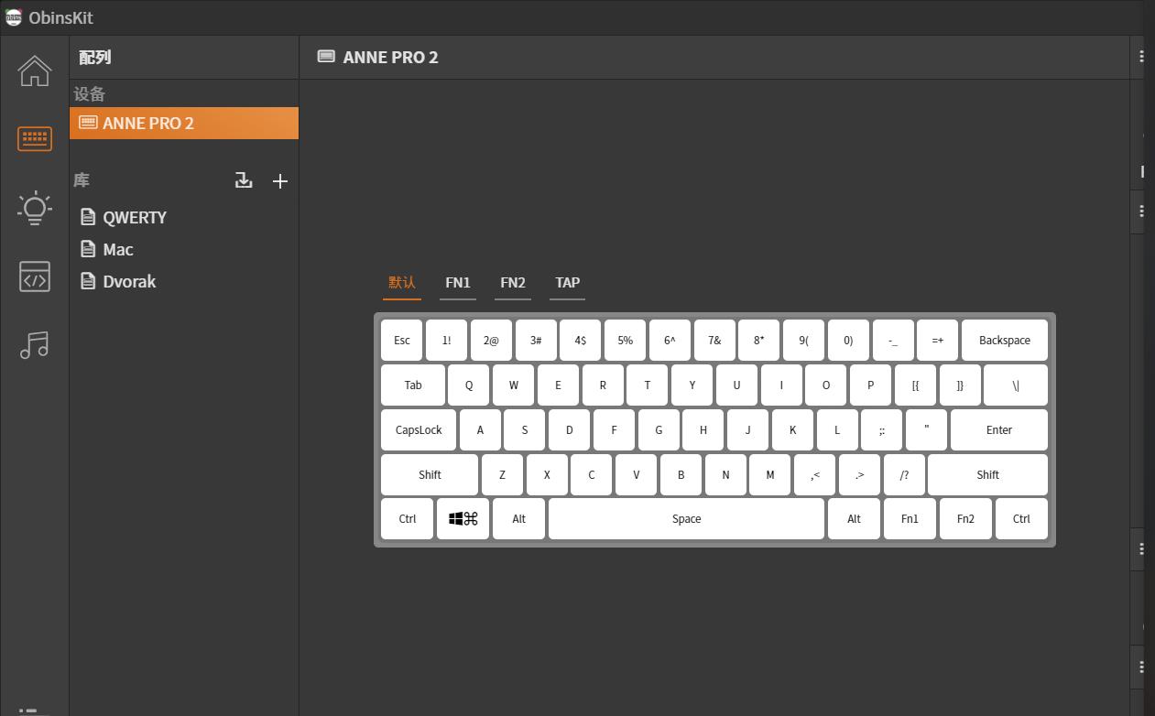Screen dimensions: 1155x716
Task: Select the QWERTY layout in the library
Action: [135, 217]
